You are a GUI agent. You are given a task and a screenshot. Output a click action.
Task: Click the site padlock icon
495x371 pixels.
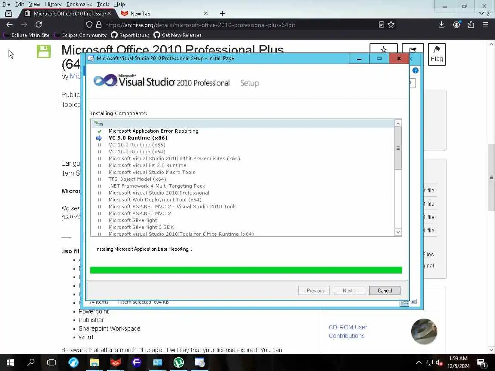click(x=99, y=24)
